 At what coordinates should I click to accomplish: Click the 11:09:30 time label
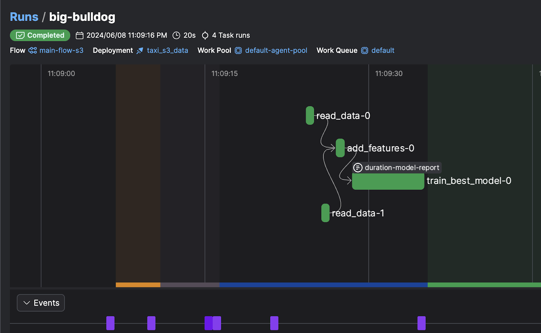click(x=389, y=74)
